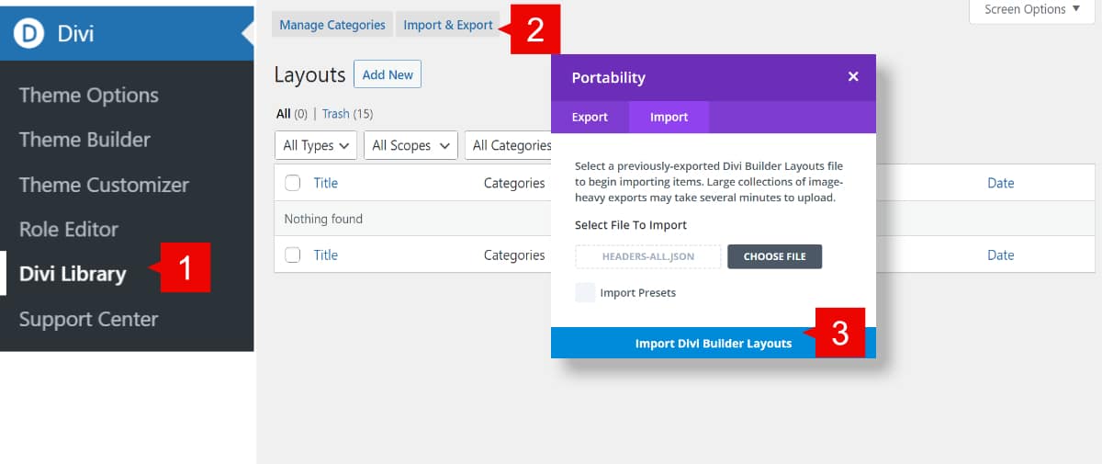This screenshot has width=1102, height=464.
Task: Select the Import tab in Portability
Action: (669, 118)
